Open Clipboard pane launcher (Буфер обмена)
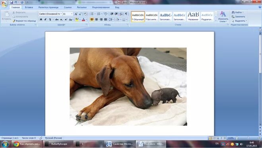Image resolution: width=262 pixels, height=148 pixels. coord(36,25)
